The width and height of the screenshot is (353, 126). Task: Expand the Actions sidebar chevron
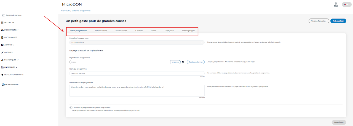tap(13, 45)
